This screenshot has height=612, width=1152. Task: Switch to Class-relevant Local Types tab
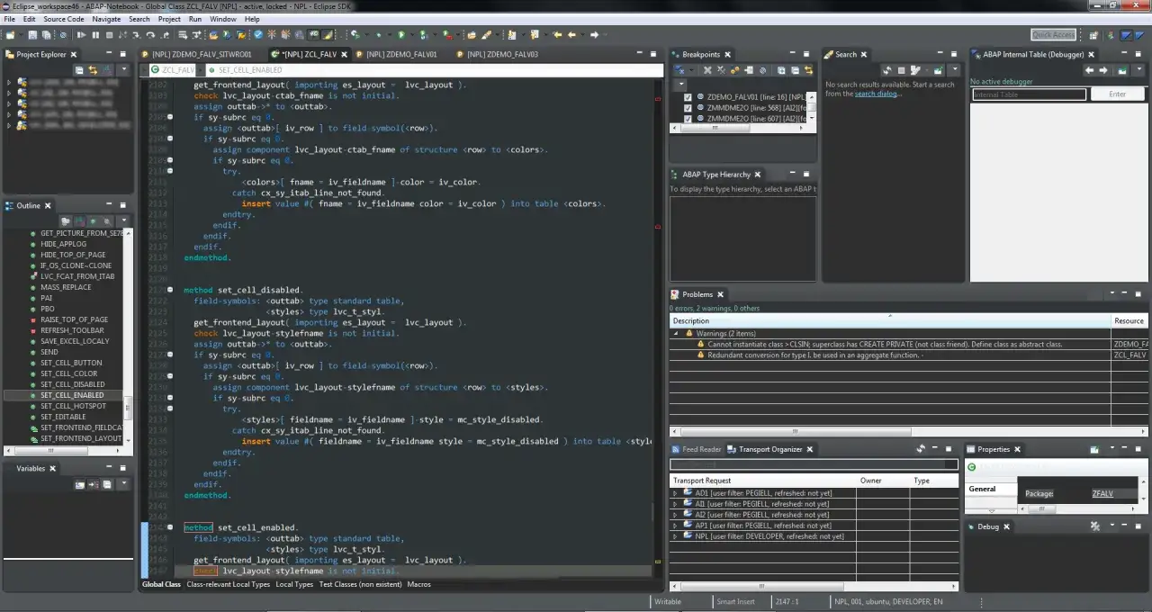228,584
